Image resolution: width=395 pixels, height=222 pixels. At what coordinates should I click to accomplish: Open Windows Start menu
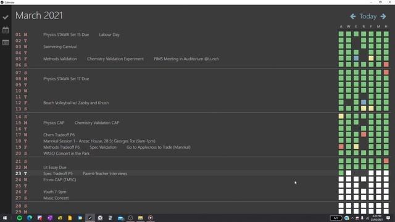click(x=5, y=218)
